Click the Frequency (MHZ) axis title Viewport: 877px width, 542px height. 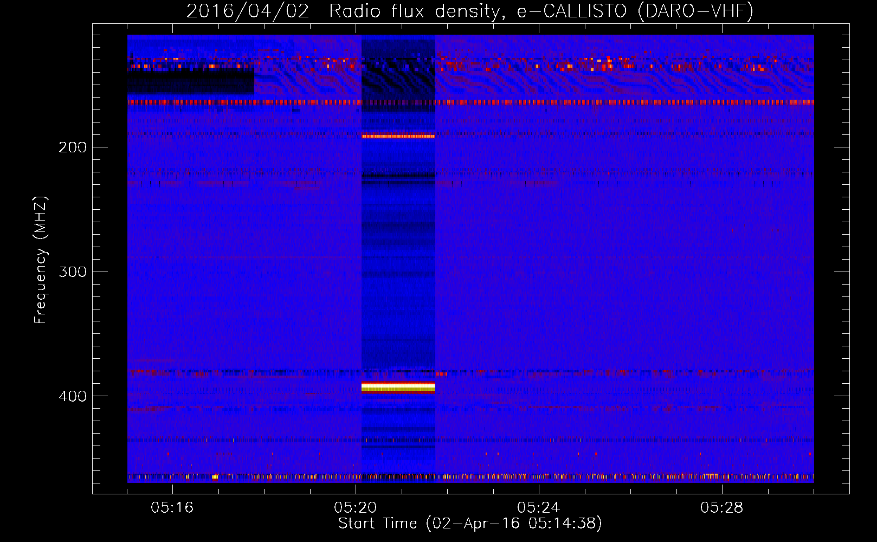pyautogui.click(x=41, y=260)
